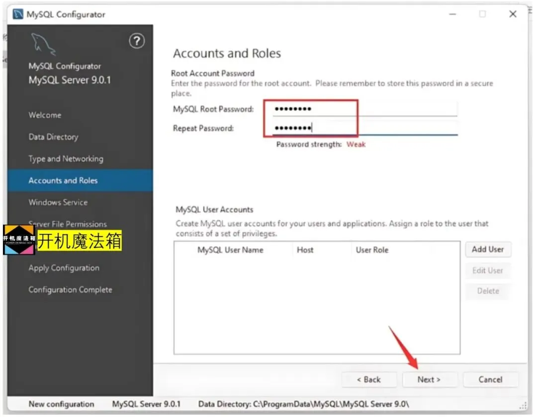Click the MySQL User Accounts heading
Screen dimensions: 537x417
point(214,210)
